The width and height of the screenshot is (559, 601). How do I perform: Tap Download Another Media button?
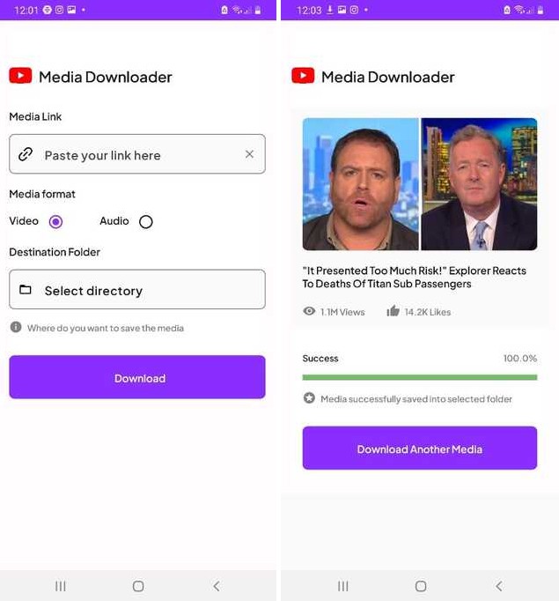pos(420,448)
